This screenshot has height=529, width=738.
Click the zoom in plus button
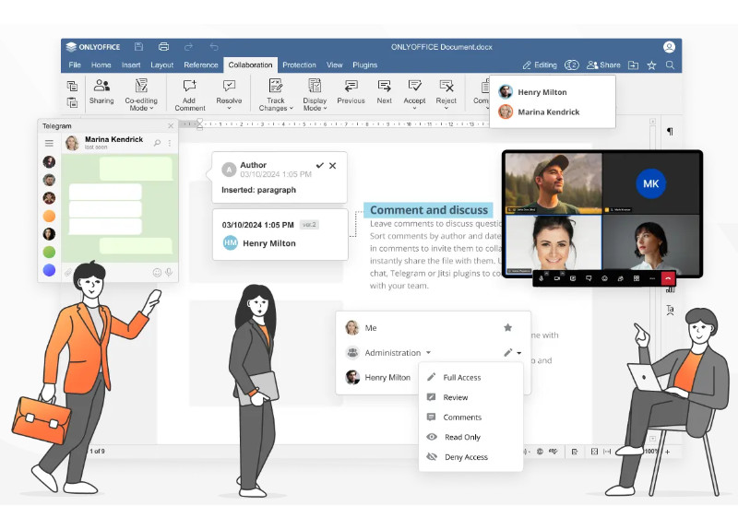667,452
